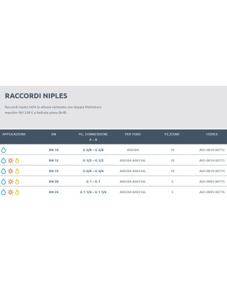Click the PZ./CONF. column header
Image resolution: width=227 pixels, height=283 pixels.
(172, 134)
